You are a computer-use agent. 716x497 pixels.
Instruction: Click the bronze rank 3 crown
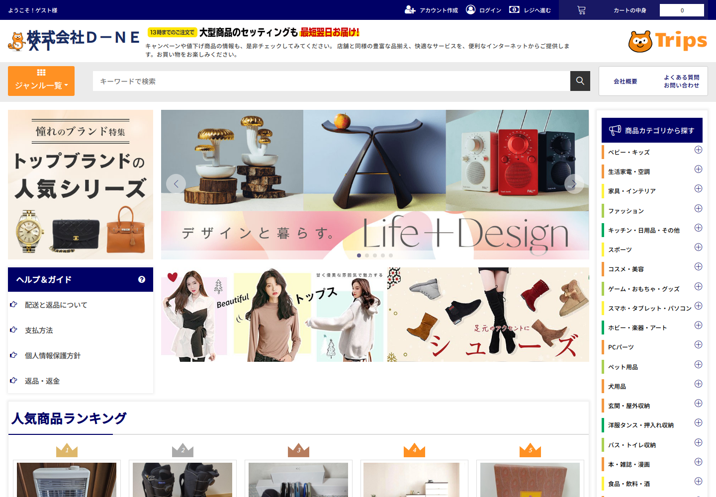click(x=298, y=450)
